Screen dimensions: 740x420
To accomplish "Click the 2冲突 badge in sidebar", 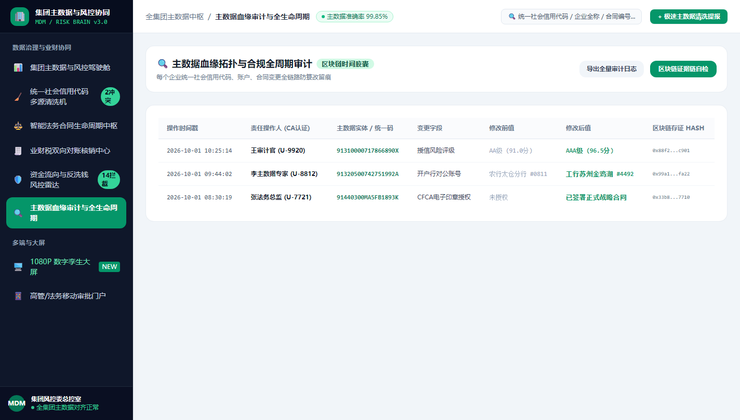I will 110,97.
